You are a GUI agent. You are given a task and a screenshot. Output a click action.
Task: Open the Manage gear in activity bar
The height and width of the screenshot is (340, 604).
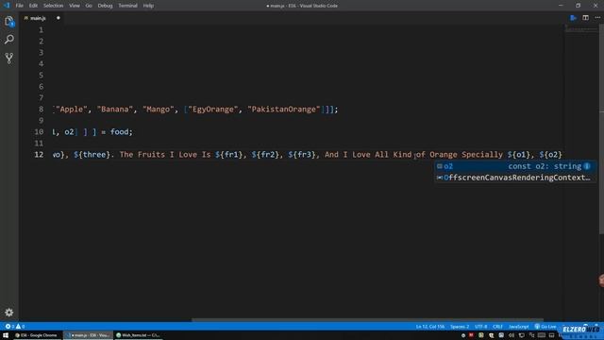[9, 313]
